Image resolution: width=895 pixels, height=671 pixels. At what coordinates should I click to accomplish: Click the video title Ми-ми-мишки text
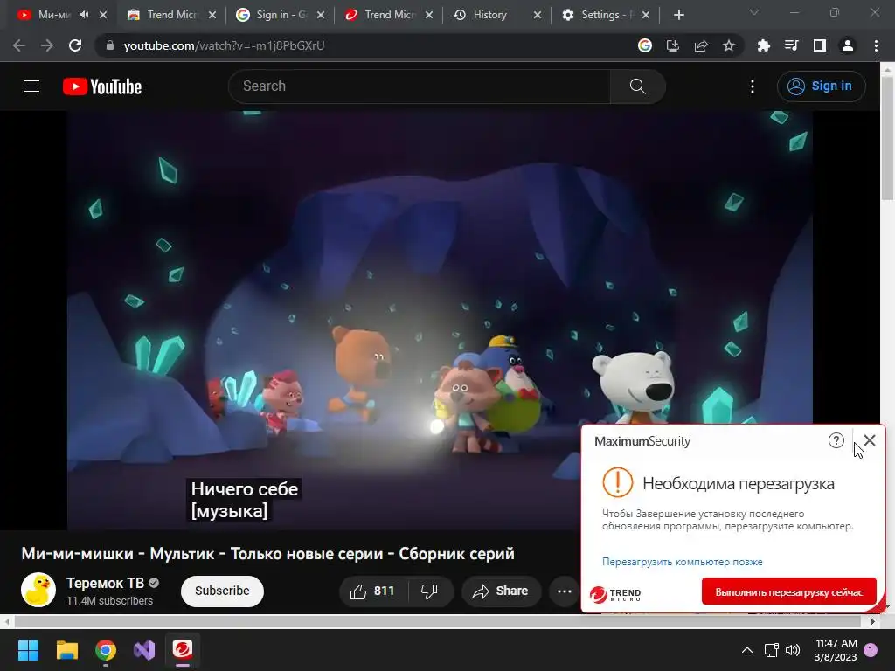267,553
